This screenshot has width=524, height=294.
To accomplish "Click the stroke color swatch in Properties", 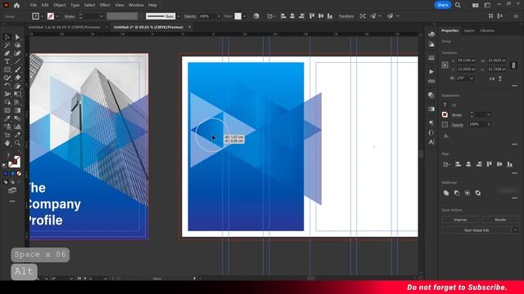I will click(x=445, y=114).
